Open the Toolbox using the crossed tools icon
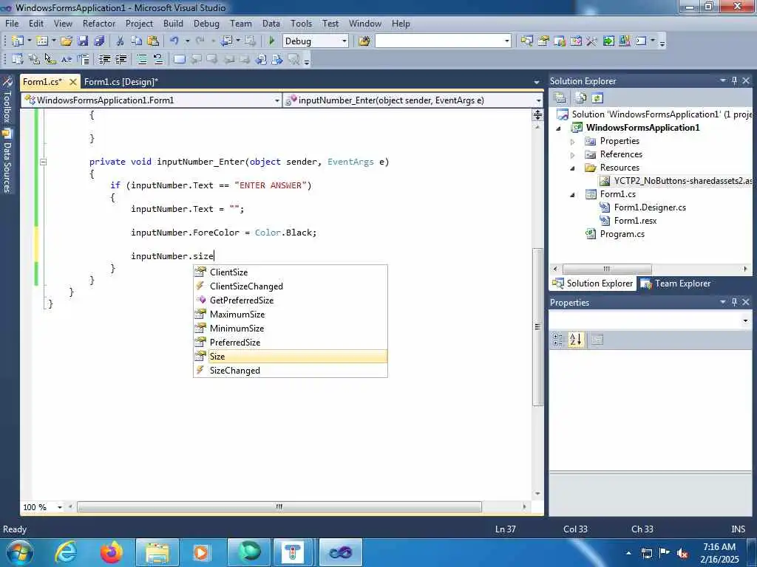The image size is (757, 567). [x=592, y=41]
